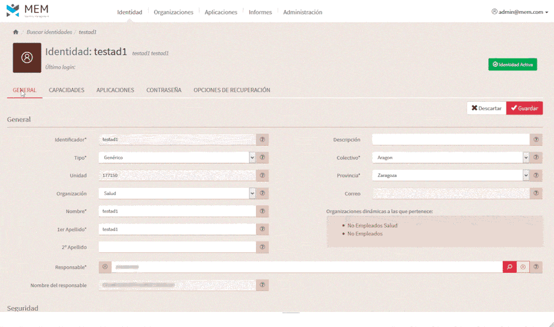Click the Unidad input field
554x327 pixels.
178,175
